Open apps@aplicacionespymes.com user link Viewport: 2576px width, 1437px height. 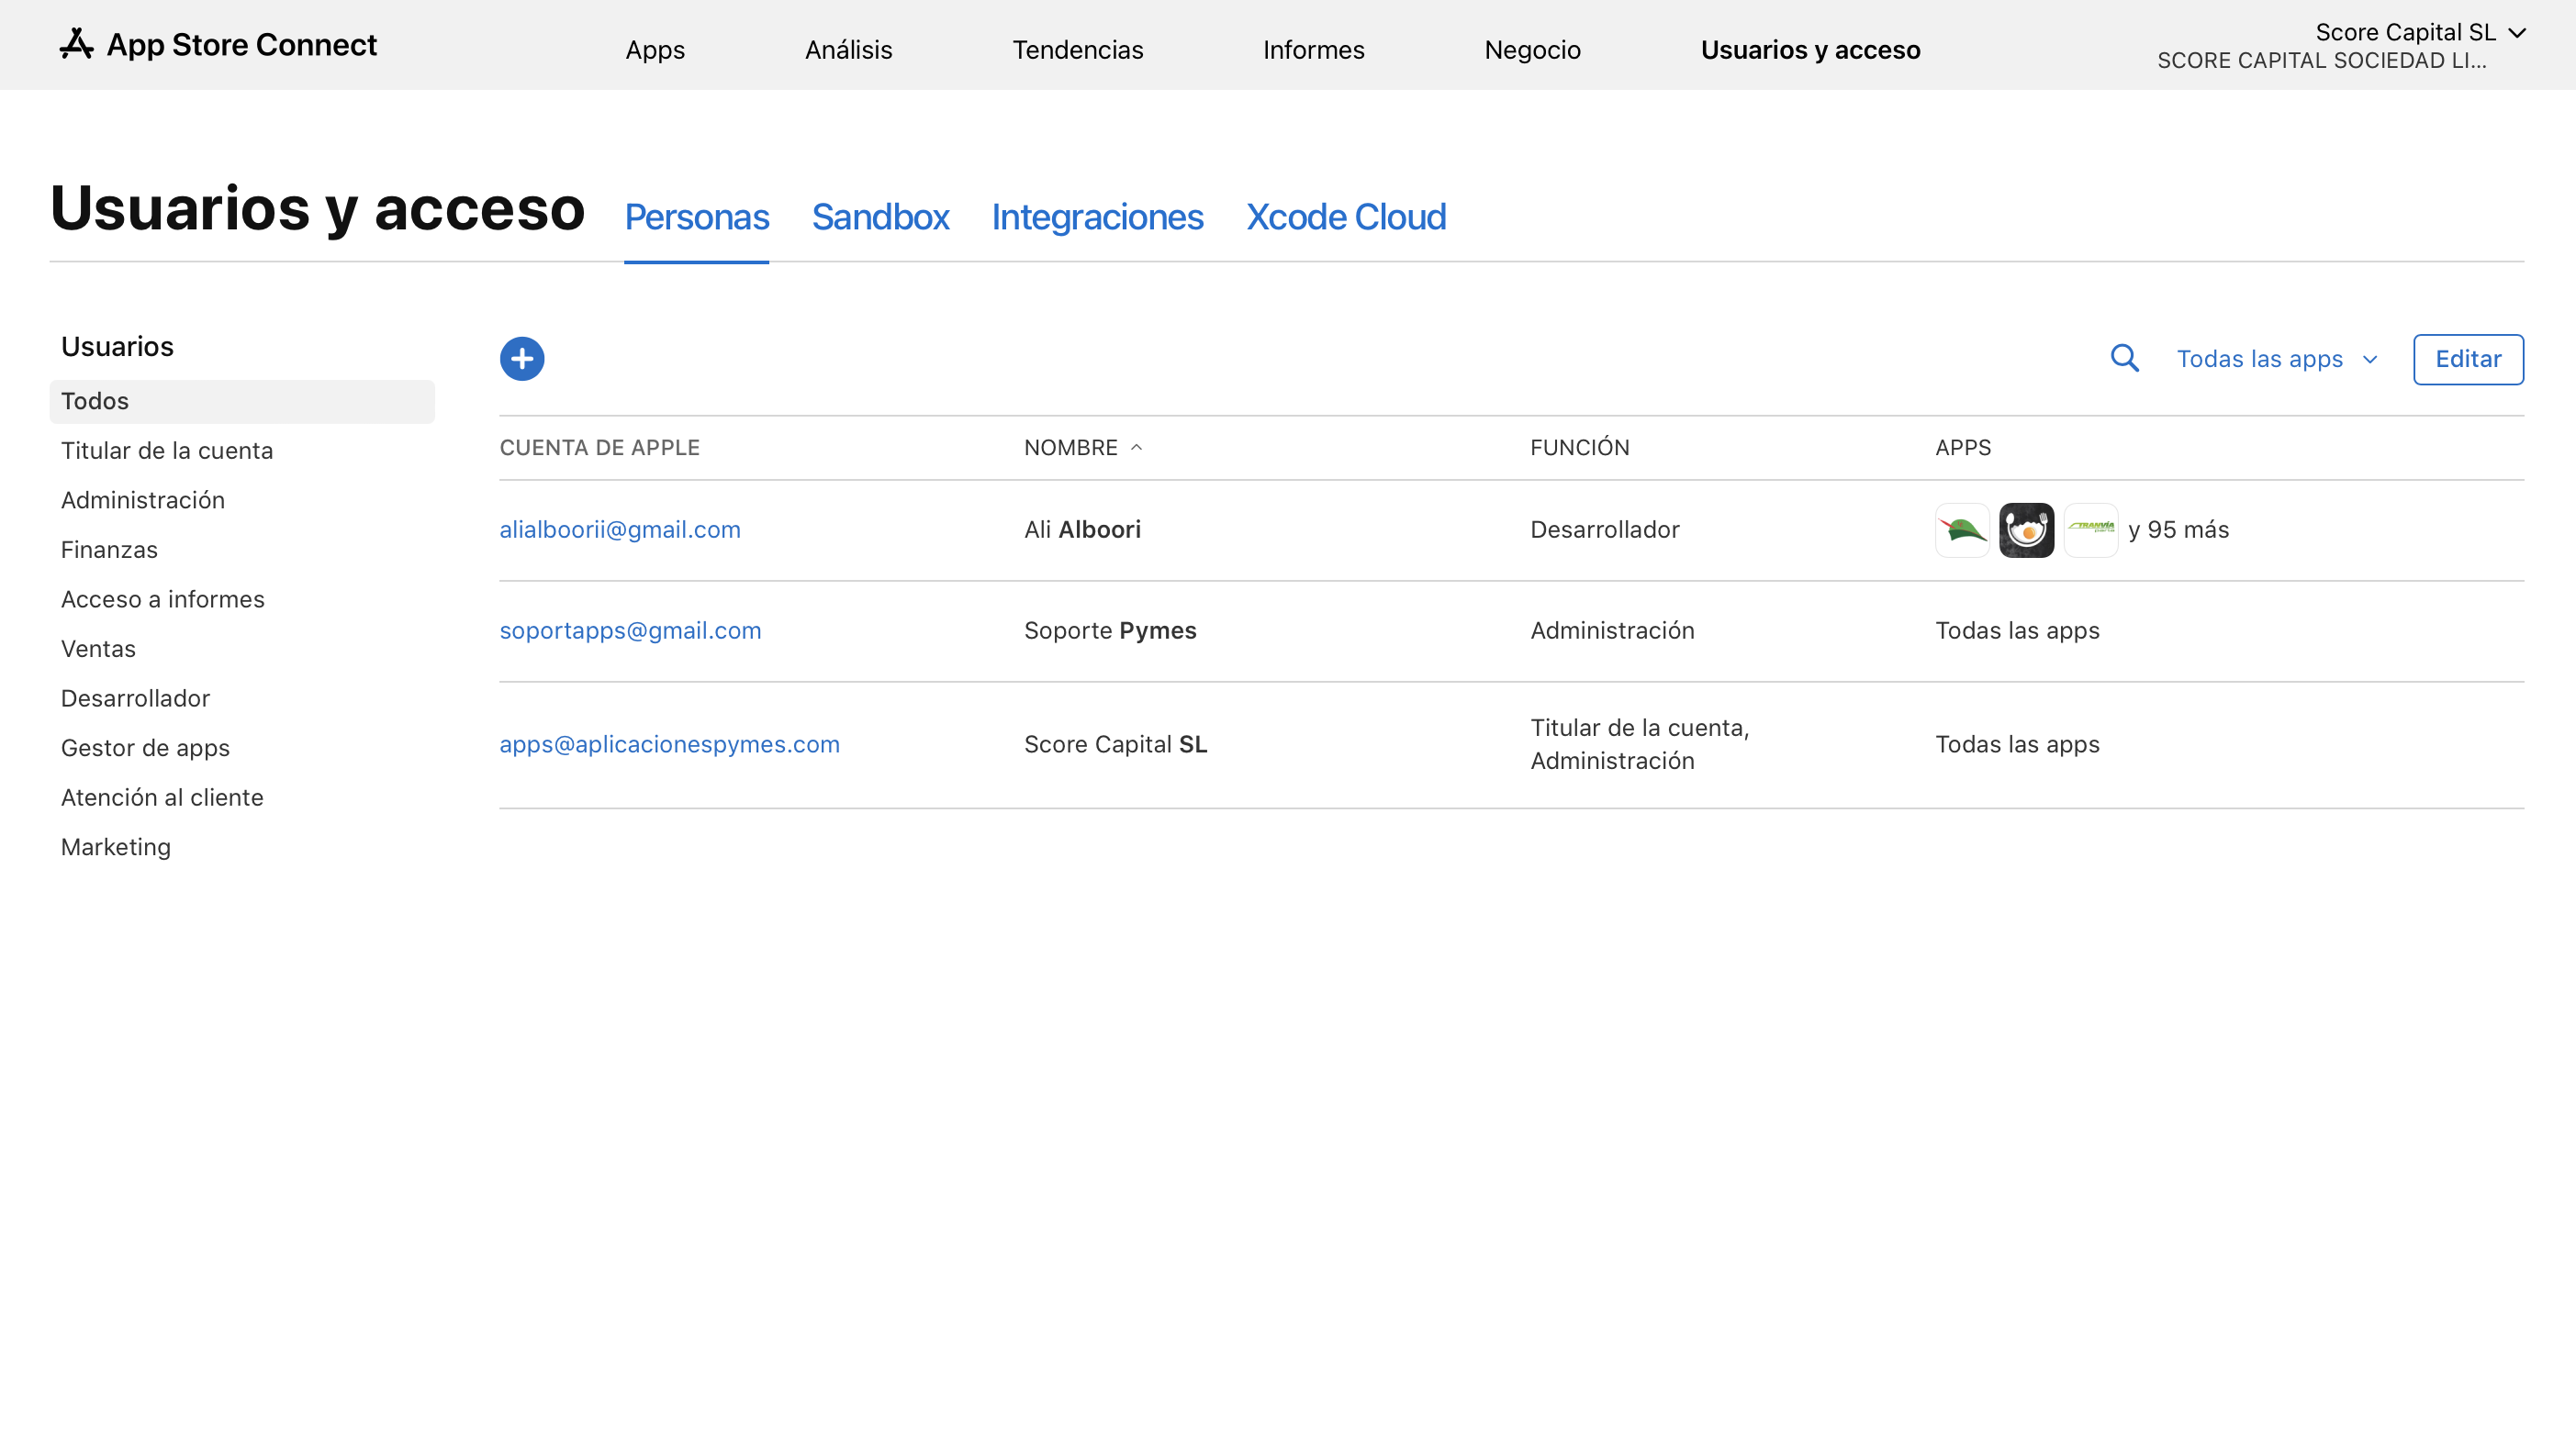tap(669, 744)
